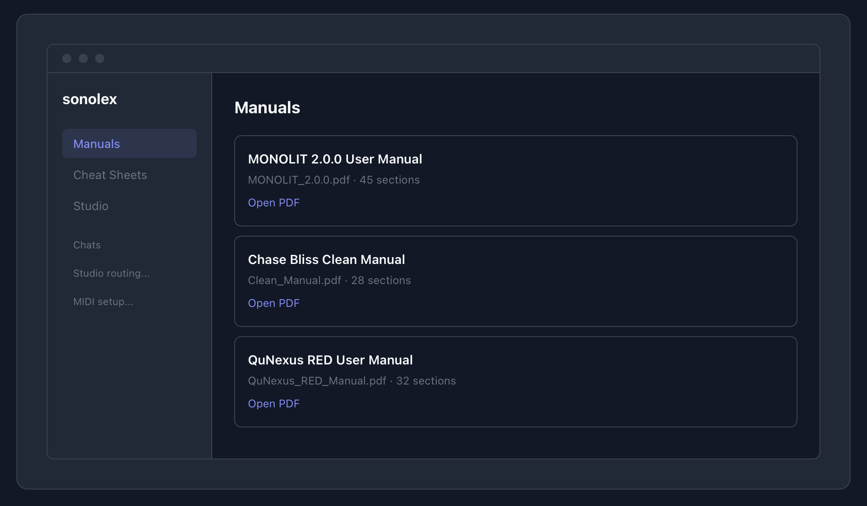Click the sonolex logo text
The height and width of the screenshot is (506, 867).
click(x=90, y=99)
